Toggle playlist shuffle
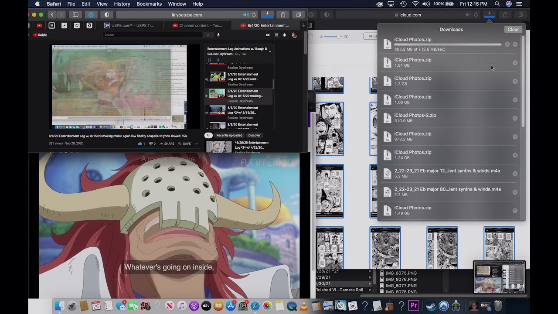The width and height of the screenshot is (558, 314). pyautogui.click(x=218, y=60)
